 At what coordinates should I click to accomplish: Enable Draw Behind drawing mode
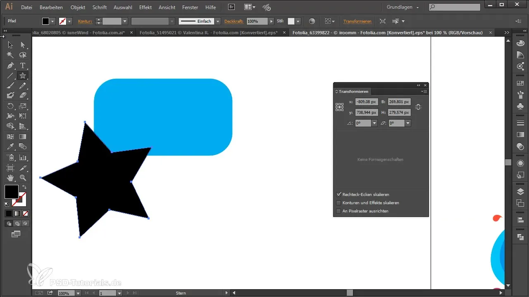point(17,223)
